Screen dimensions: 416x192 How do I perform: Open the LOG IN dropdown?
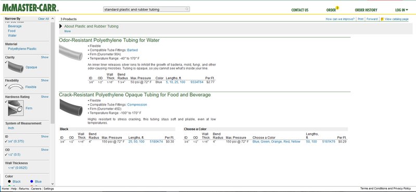coord(401,10)
